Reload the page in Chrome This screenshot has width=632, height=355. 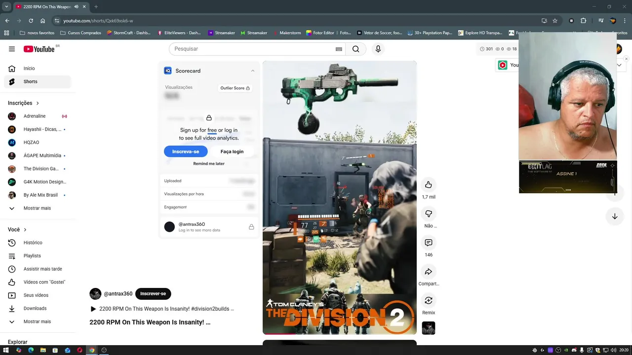31,21
